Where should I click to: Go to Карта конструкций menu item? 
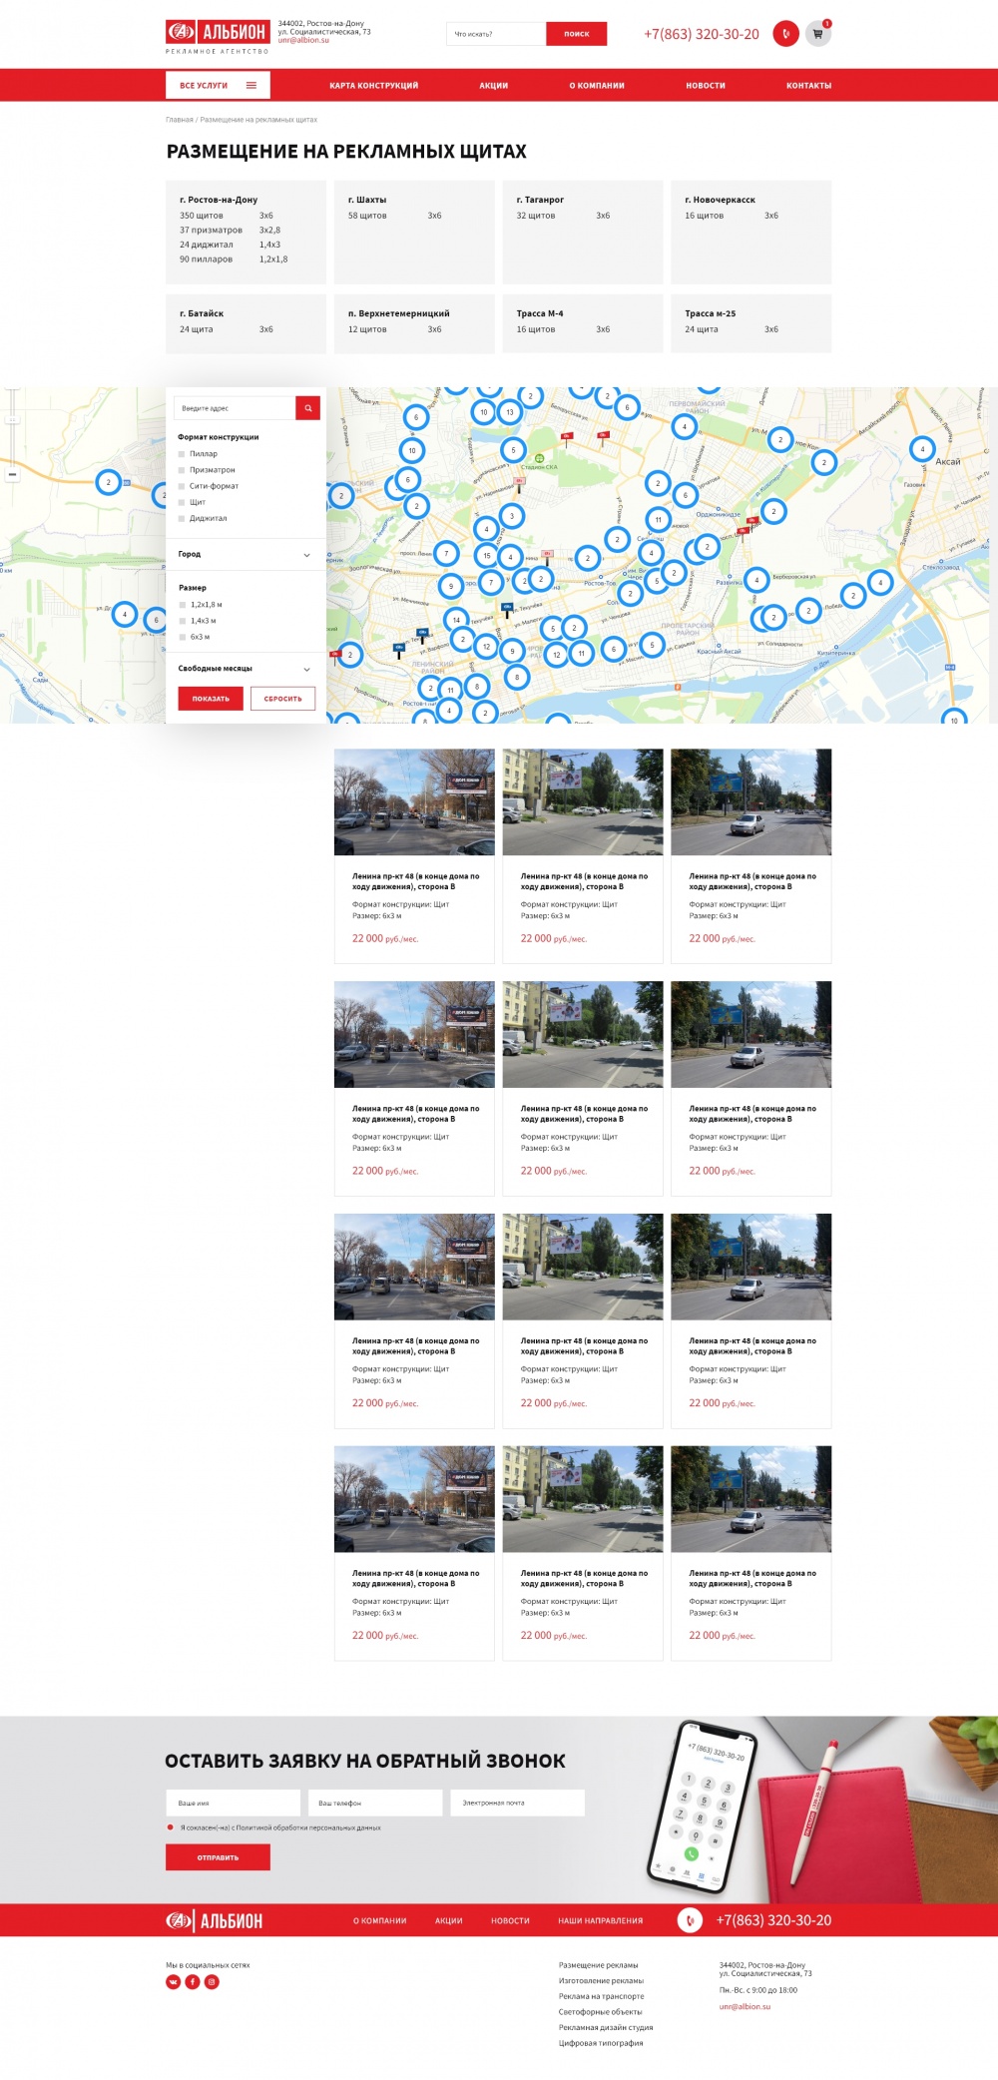click(373, 86)
